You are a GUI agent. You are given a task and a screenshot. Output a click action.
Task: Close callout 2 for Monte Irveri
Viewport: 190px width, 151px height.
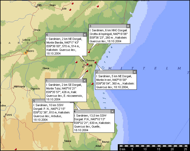click(x=134, y=72)
